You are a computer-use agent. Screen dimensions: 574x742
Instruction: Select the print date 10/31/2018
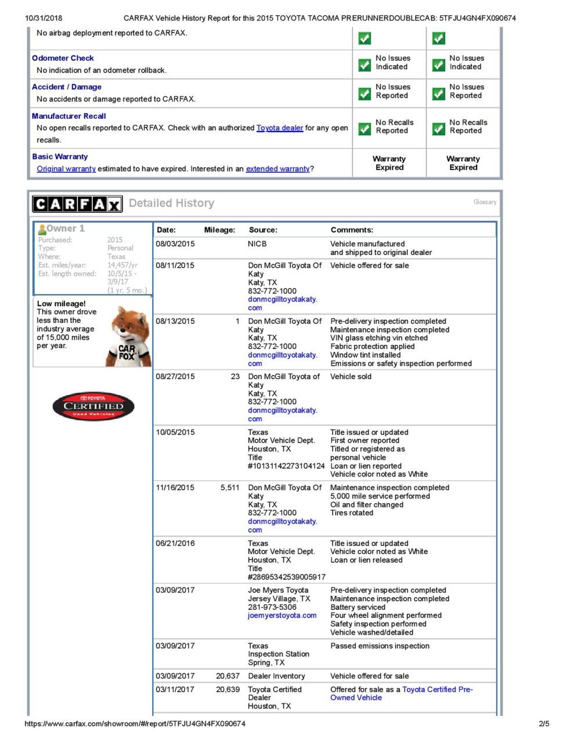pos(44,18)
